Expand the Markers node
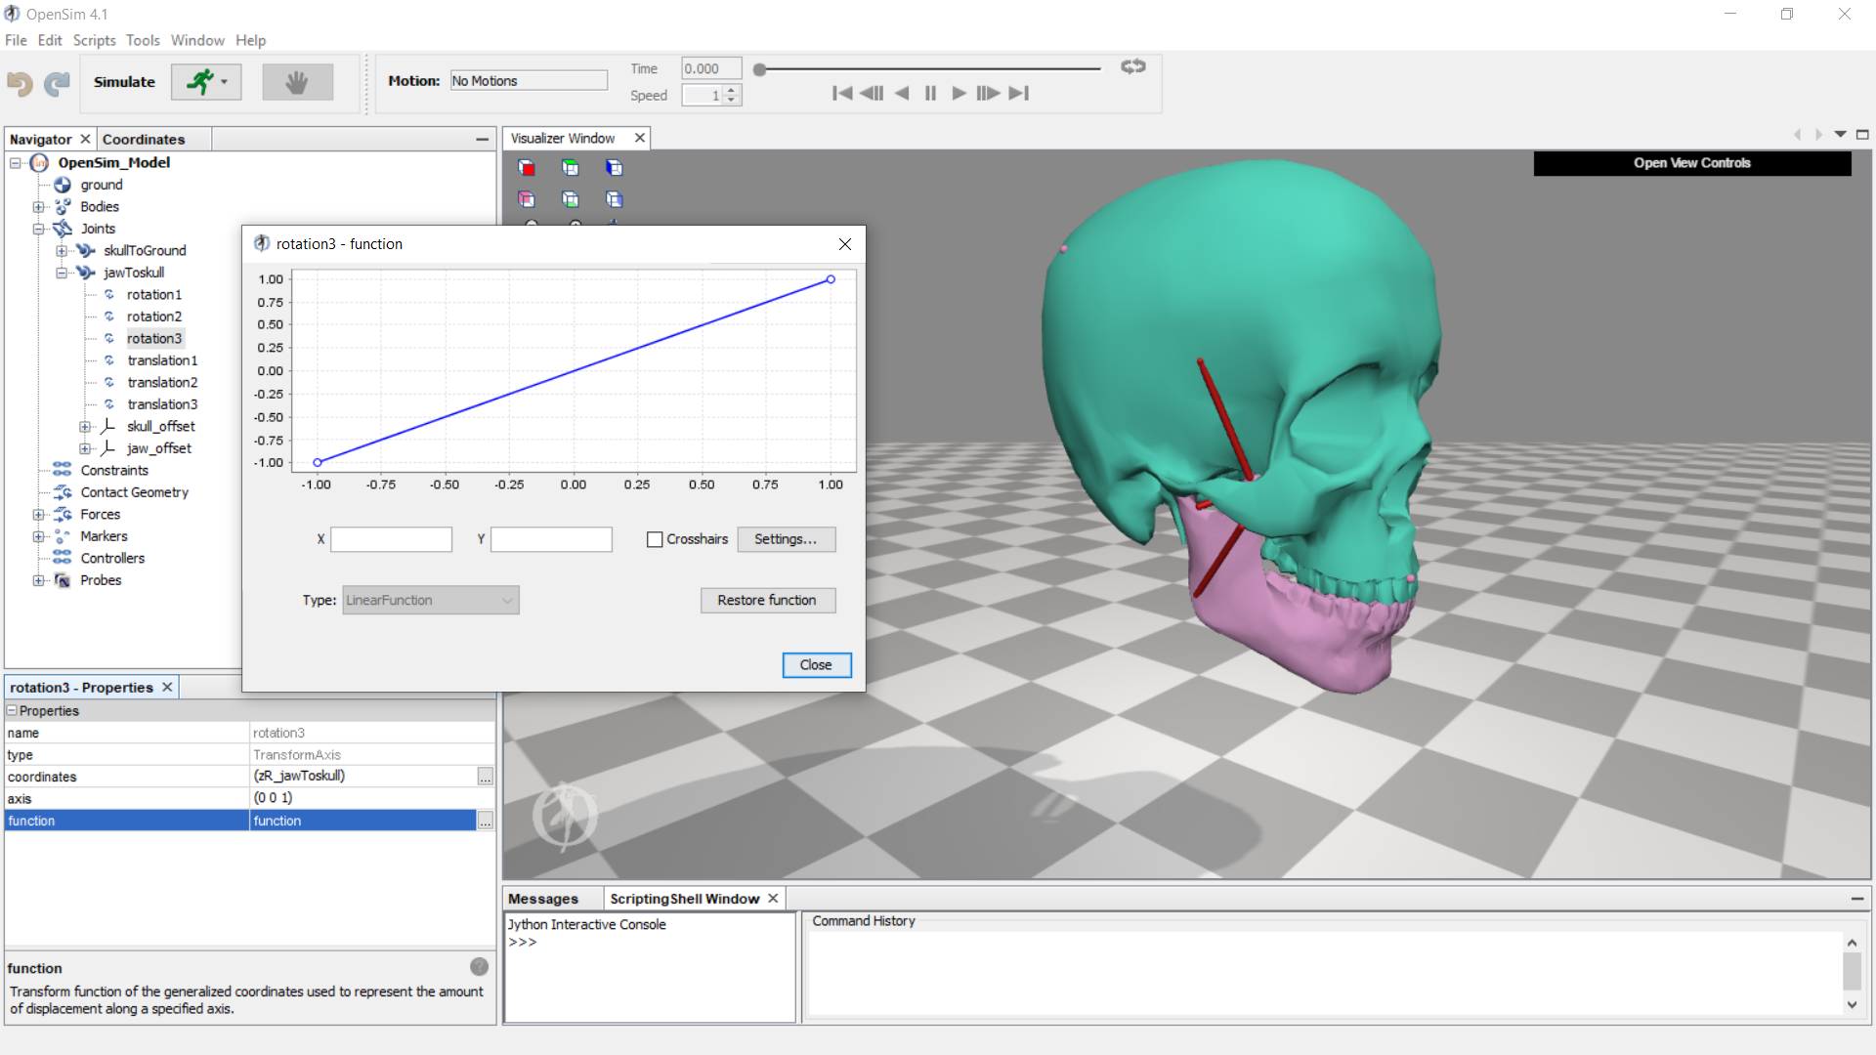The width and height of the screenshot is (1876, 1055). click(x=38, y=536)
